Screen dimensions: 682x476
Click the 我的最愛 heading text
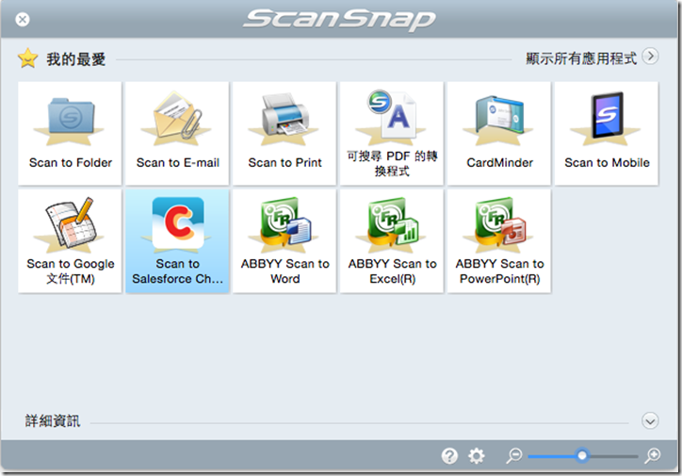76,59
